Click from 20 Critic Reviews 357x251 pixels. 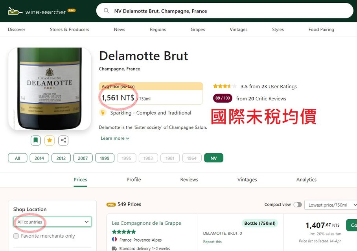(261, 98)
